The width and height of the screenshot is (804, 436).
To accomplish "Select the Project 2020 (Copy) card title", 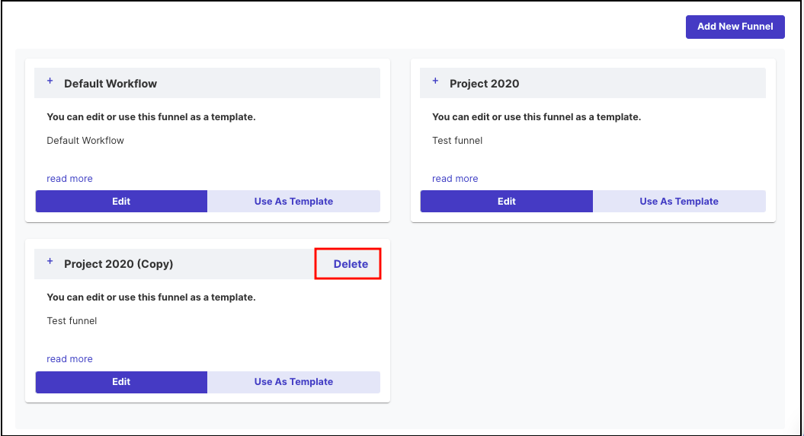I will pos(118,264).
